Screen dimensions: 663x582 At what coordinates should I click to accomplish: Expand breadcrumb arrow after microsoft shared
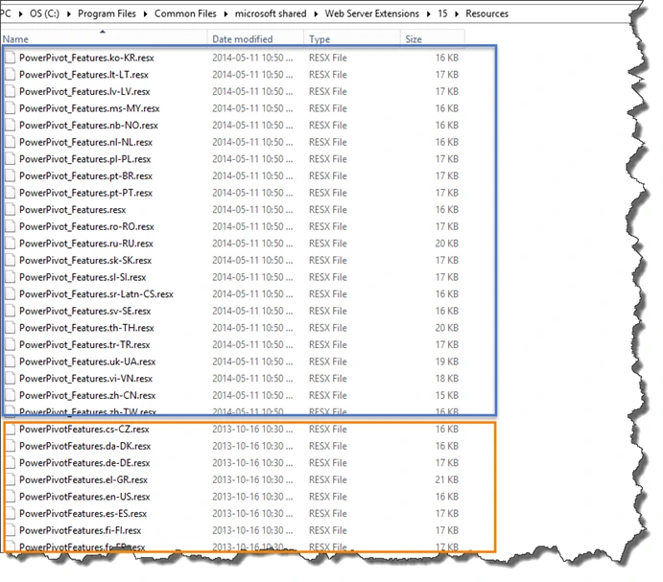[316, 14]
